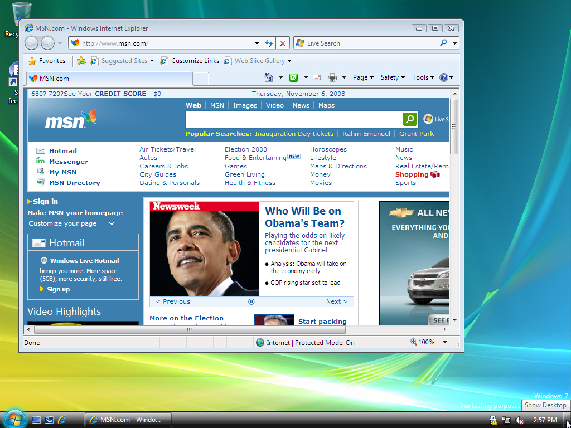Launch Internet Explorer from quick launch
The width and height of the screenshot is (571, 428).
[62, 420]
